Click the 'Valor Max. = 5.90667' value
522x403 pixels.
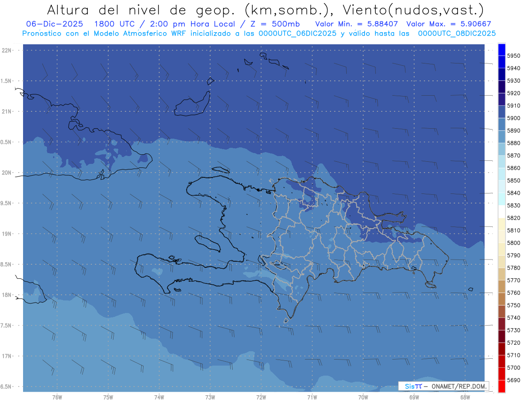448,24
